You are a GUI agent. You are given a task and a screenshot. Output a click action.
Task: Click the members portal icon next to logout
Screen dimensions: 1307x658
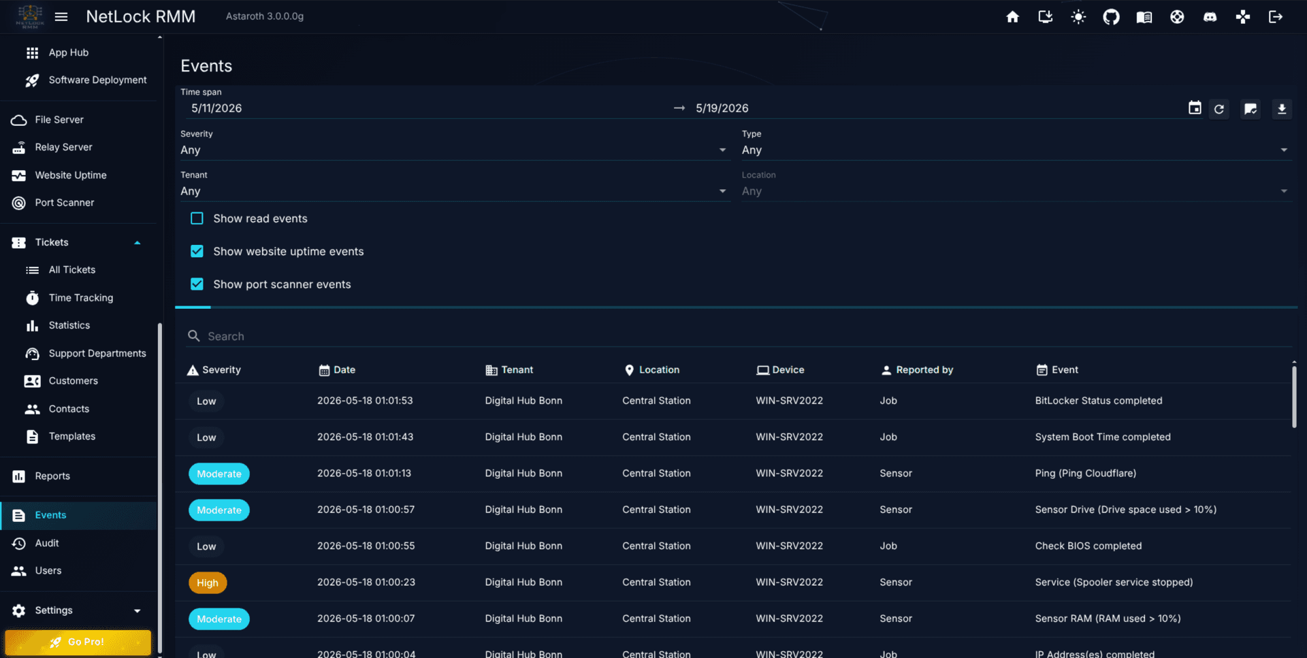tap(1243, 17)
